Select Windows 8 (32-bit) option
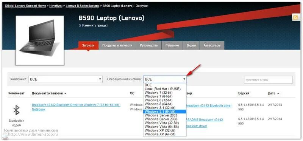 [x=165, y=100]
